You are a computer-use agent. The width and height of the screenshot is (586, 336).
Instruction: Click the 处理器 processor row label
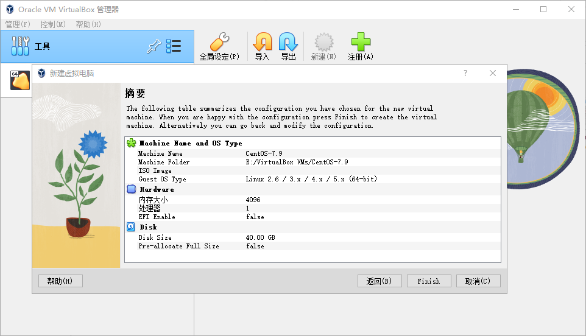click(x=149, y=208)
